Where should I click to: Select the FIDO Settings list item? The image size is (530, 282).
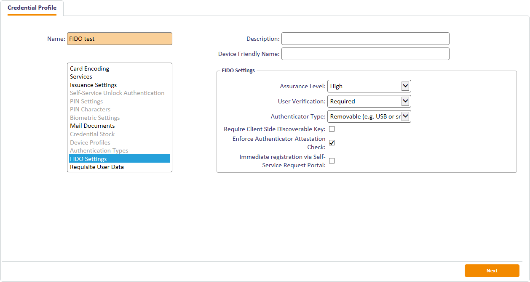88,159
